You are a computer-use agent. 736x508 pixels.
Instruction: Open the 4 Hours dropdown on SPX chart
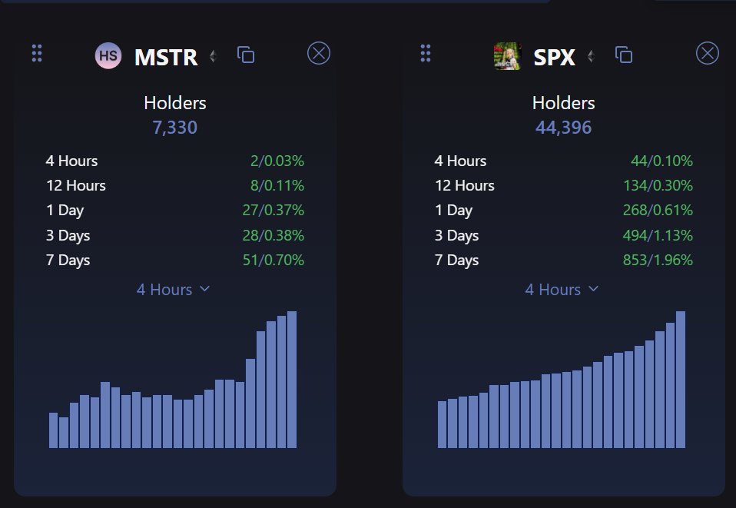562,290
